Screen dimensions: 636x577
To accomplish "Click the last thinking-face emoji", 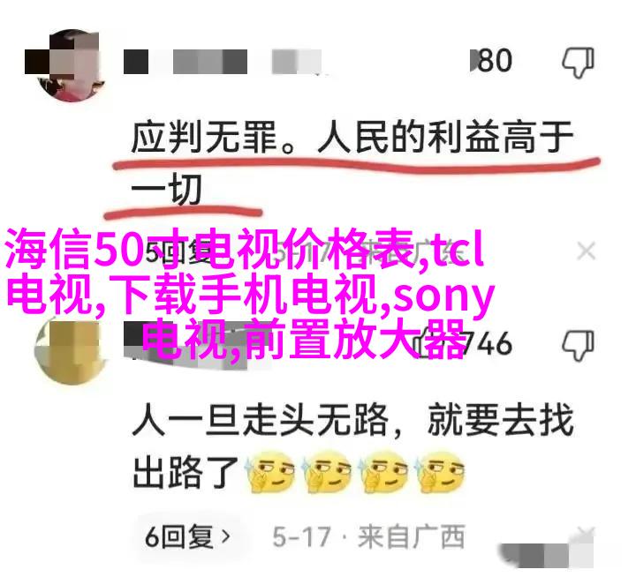I will tap(440, 472).
